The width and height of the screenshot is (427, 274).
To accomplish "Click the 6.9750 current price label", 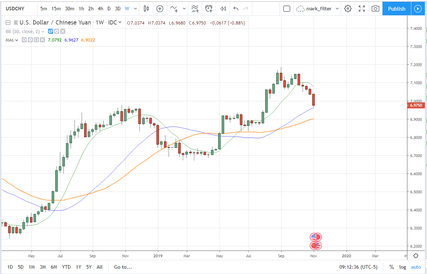I will pyautogui.click(x=416, y=105).
